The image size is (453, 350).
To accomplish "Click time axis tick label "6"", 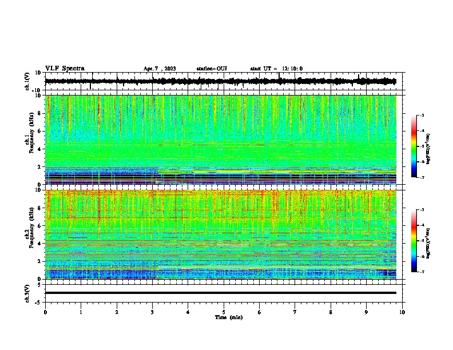I will (x=259, y=312).
